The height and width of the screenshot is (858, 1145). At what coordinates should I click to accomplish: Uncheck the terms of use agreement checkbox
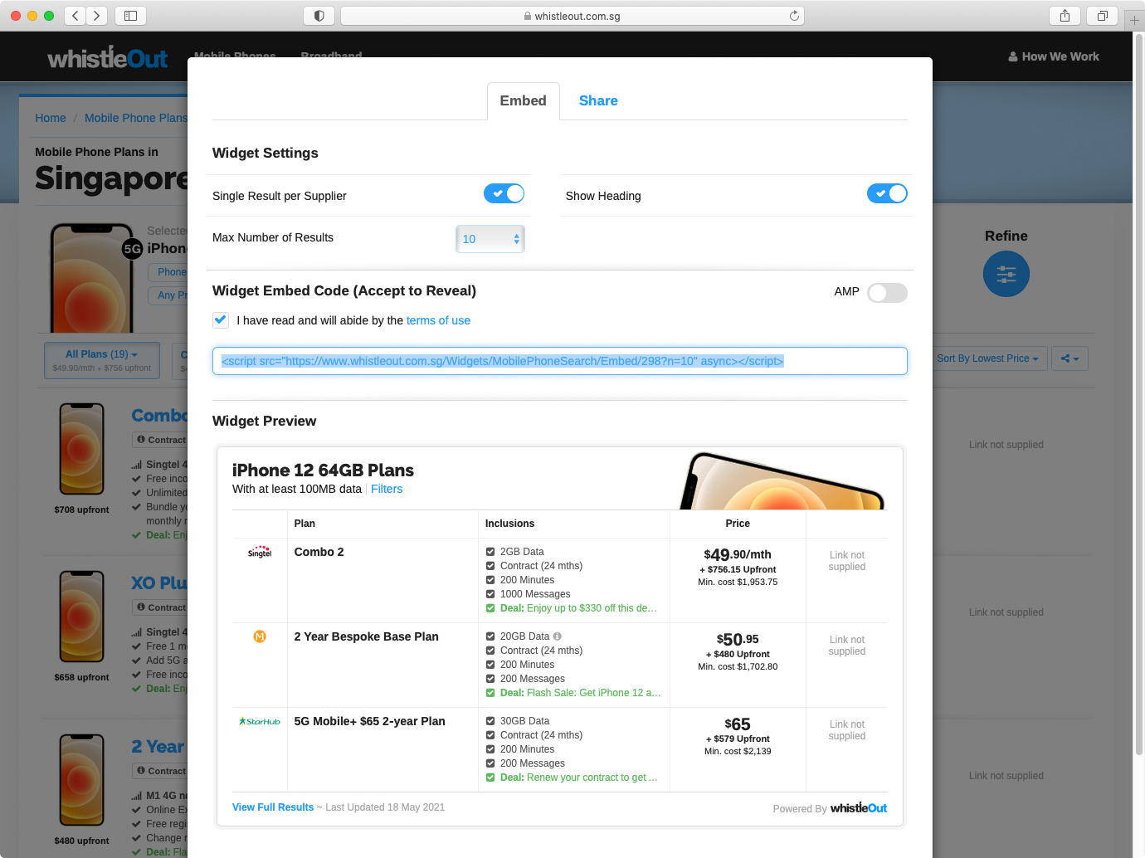[x=221, y=320]
